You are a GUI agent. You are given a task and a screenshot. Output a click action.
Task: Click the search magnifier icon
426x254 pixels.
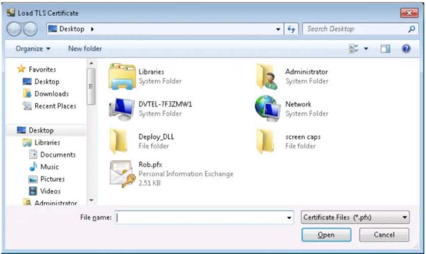point(412,29)
